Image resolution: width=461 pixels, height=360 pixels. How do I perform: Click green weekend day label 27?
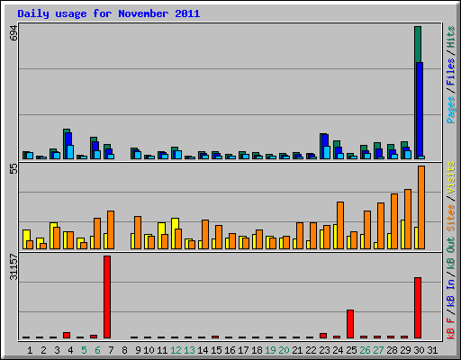pos(378,350)
